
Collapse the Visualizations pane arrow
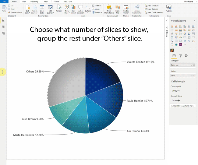coord(194,21)
